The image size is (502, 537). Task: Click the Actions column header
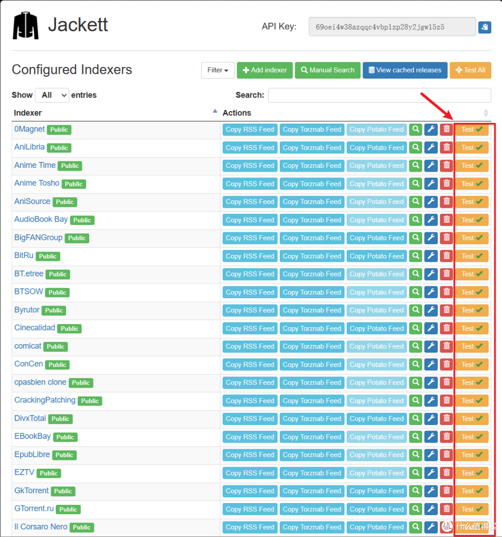(x=237, y=113)
